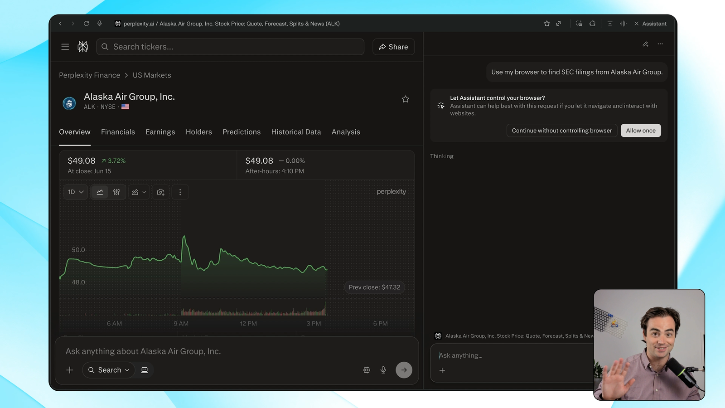The image size is (725, 408).
Task: Close the Assistant panel
Action: tap(637, 24)
